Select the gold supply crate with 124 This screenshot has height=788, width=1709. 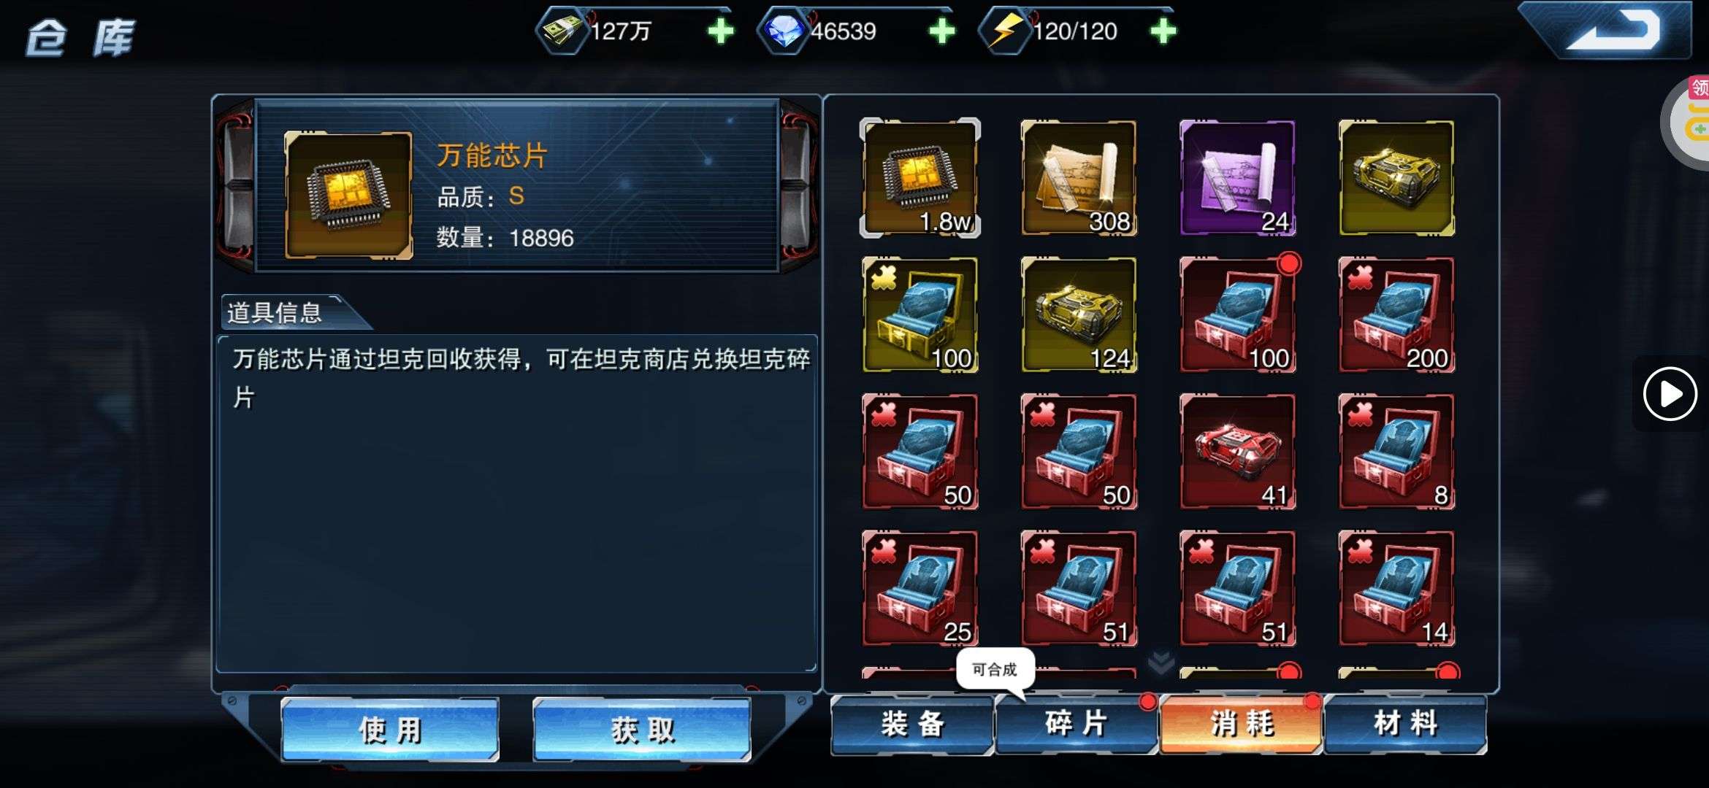tap(1079, 315)
